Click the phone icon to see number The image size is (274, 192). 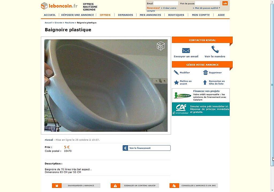[x=215, y=49]
